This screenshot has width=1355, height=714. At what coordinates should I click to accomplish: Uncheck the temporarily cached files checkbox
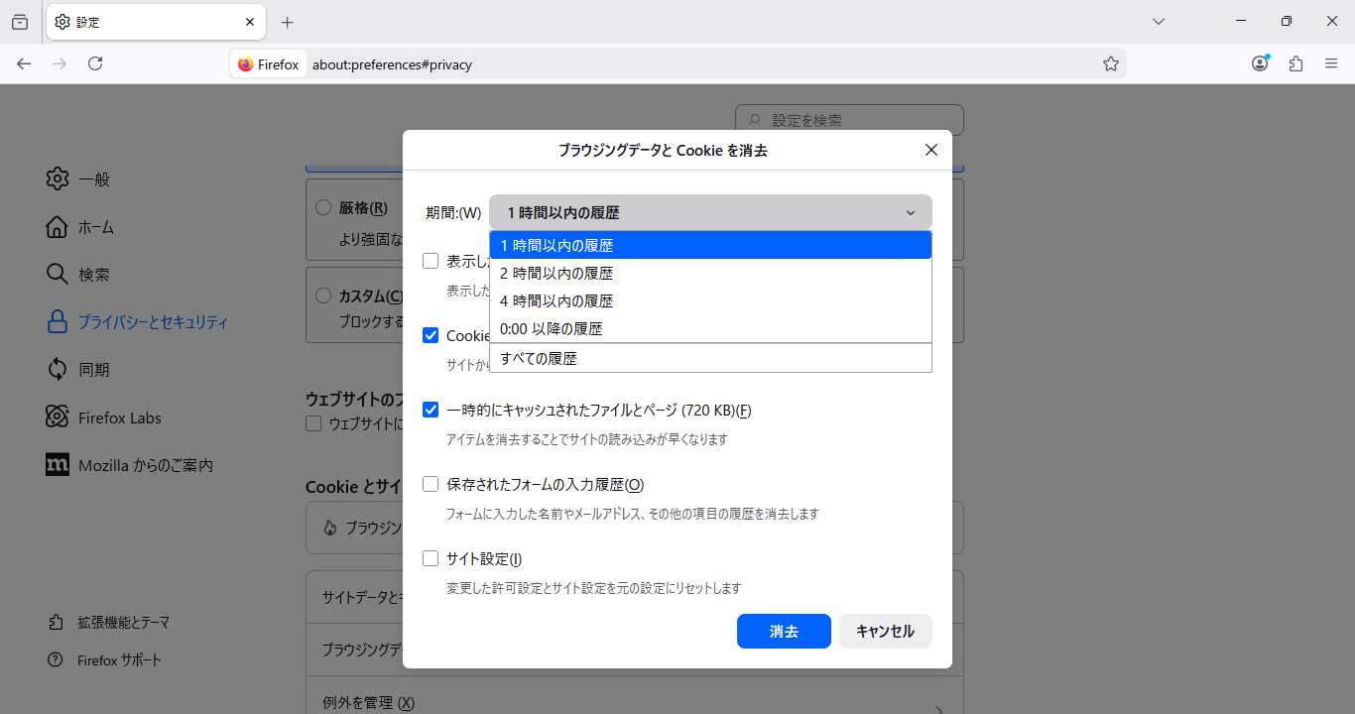point(431,410)
